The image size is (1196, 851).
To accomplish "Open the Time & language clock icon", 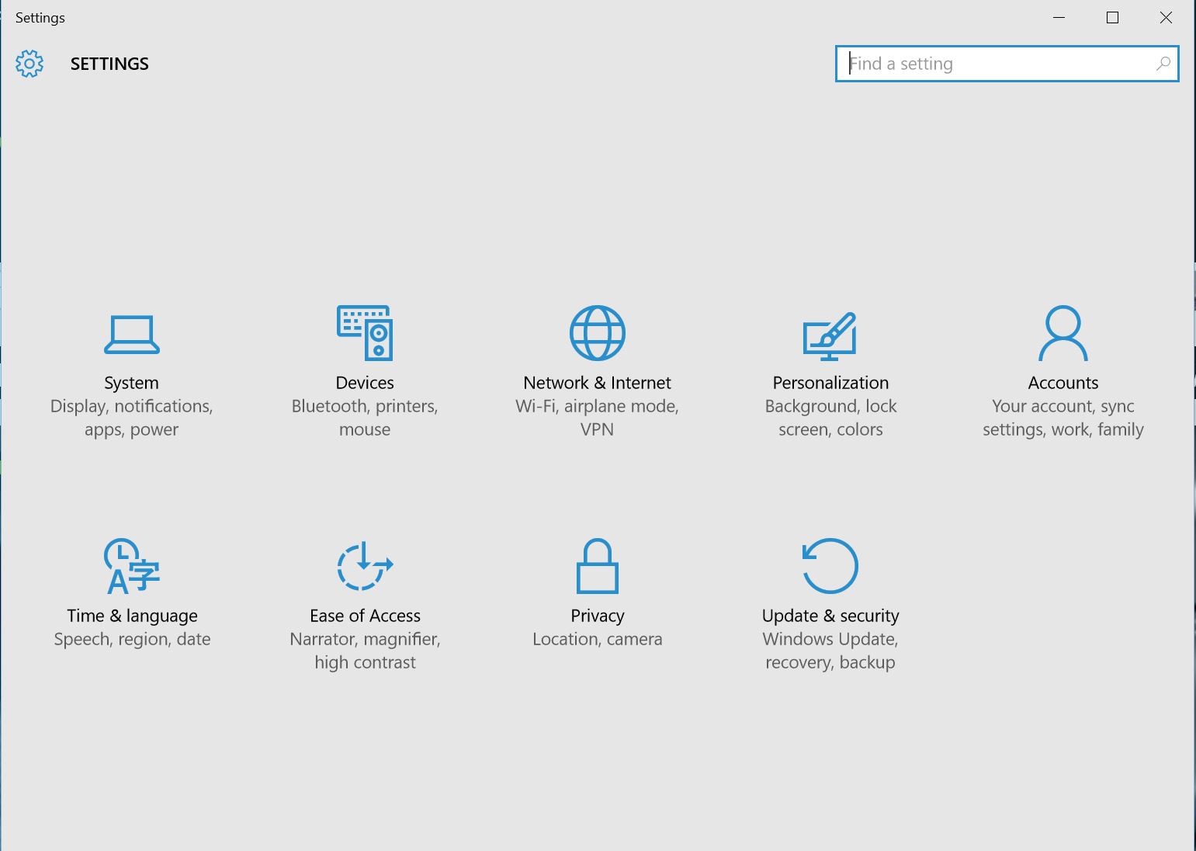I will pyautogui.click(x=132, y=566).
